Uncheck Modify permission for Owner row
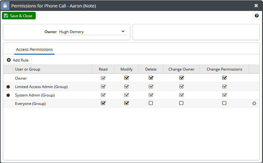The image size is (263, 163). [126, 78]
